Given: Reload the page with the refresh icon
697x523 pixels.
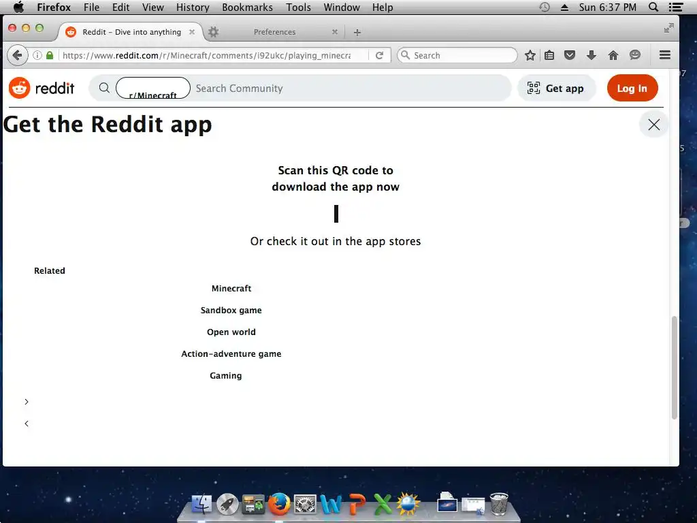Looking at the screenshot, I should [379, 55].
